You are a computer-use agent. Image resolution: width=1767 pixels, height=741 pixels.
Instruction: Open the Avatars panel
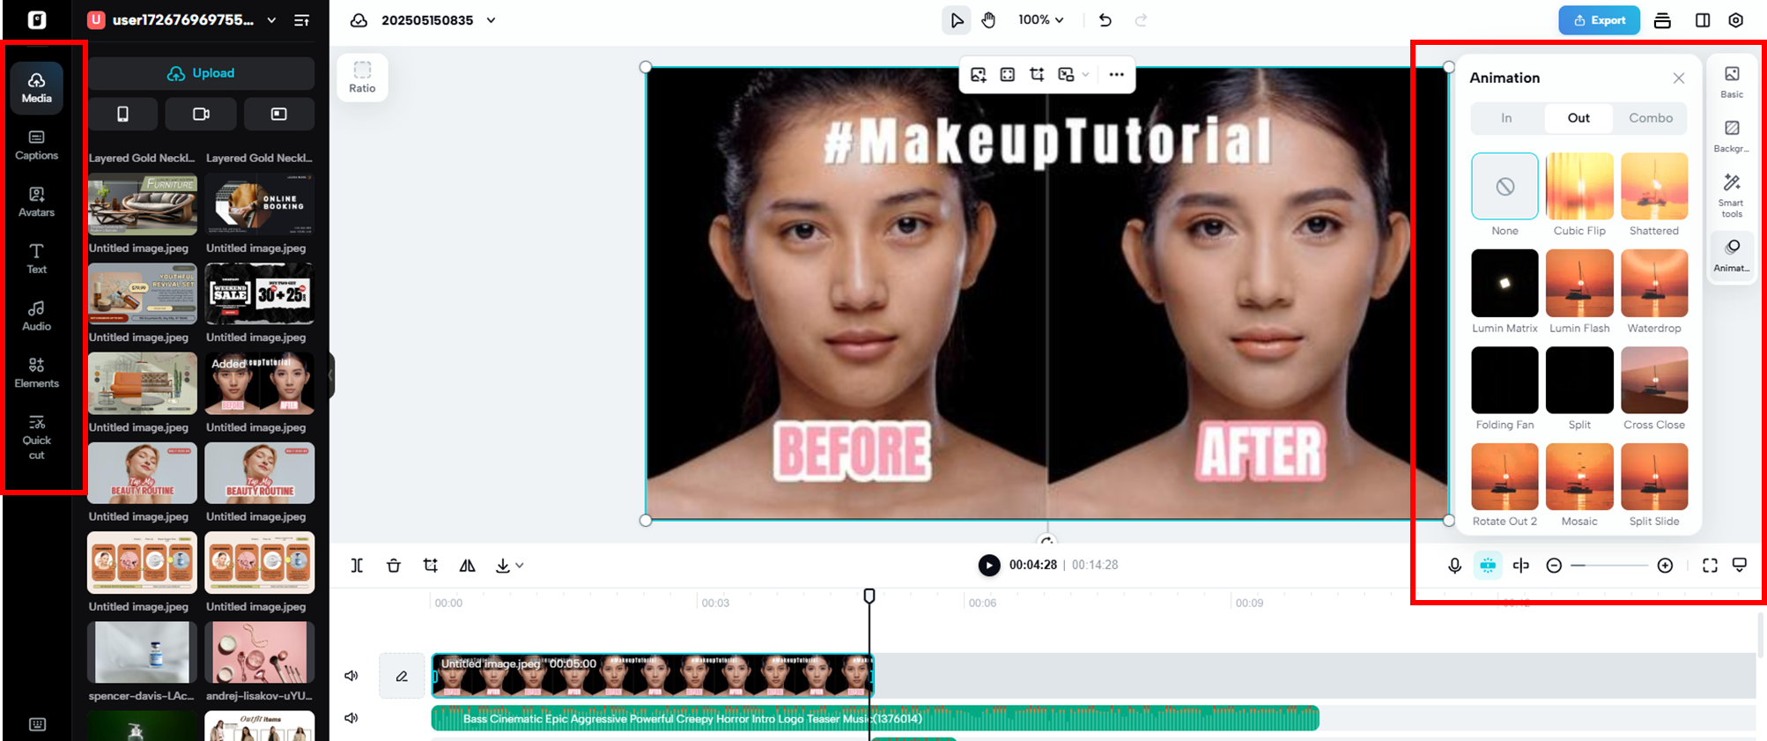(36, 202)
